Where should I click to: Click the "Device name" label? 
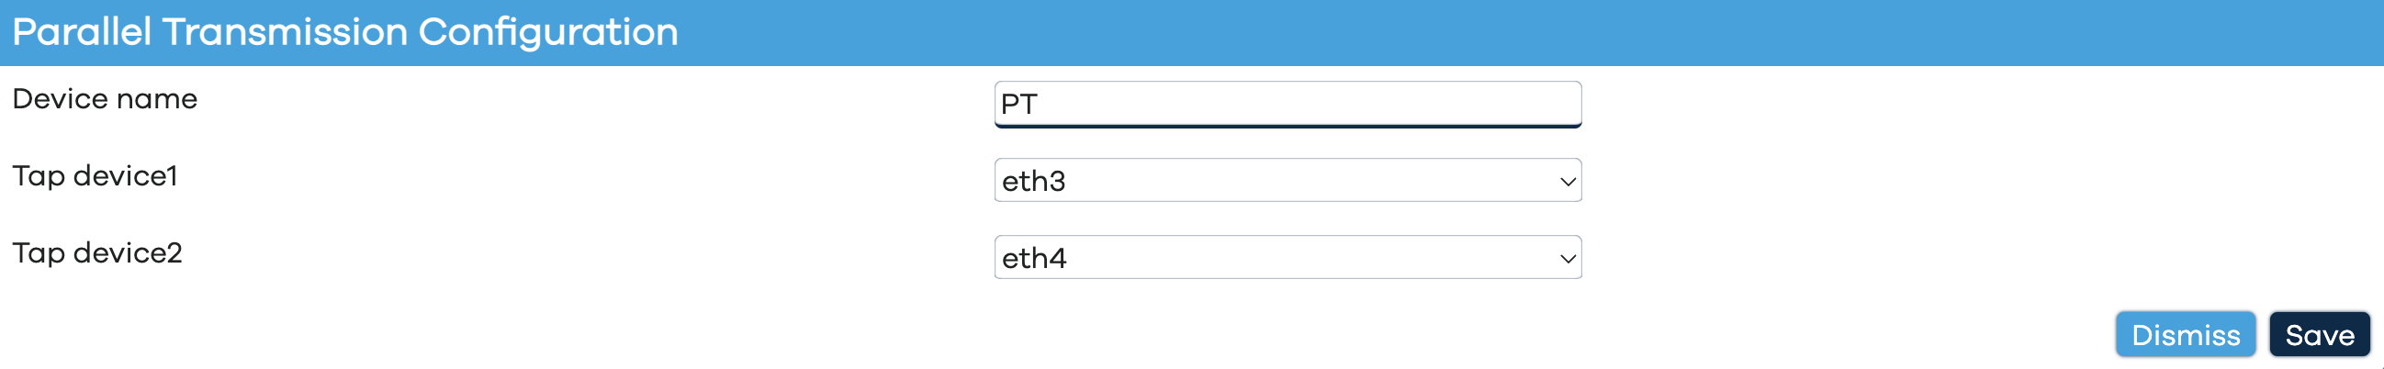105,99
